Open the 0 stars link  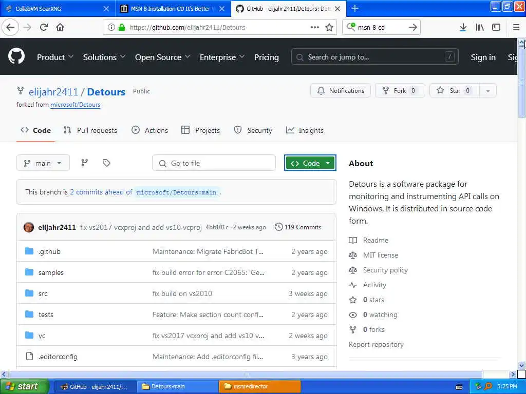pyautogui.click(x=373, y=300)
